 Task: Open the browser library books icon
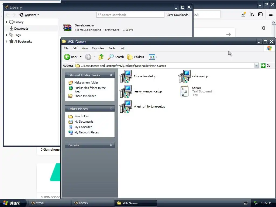pyautogui.click(x=252, y=15)
